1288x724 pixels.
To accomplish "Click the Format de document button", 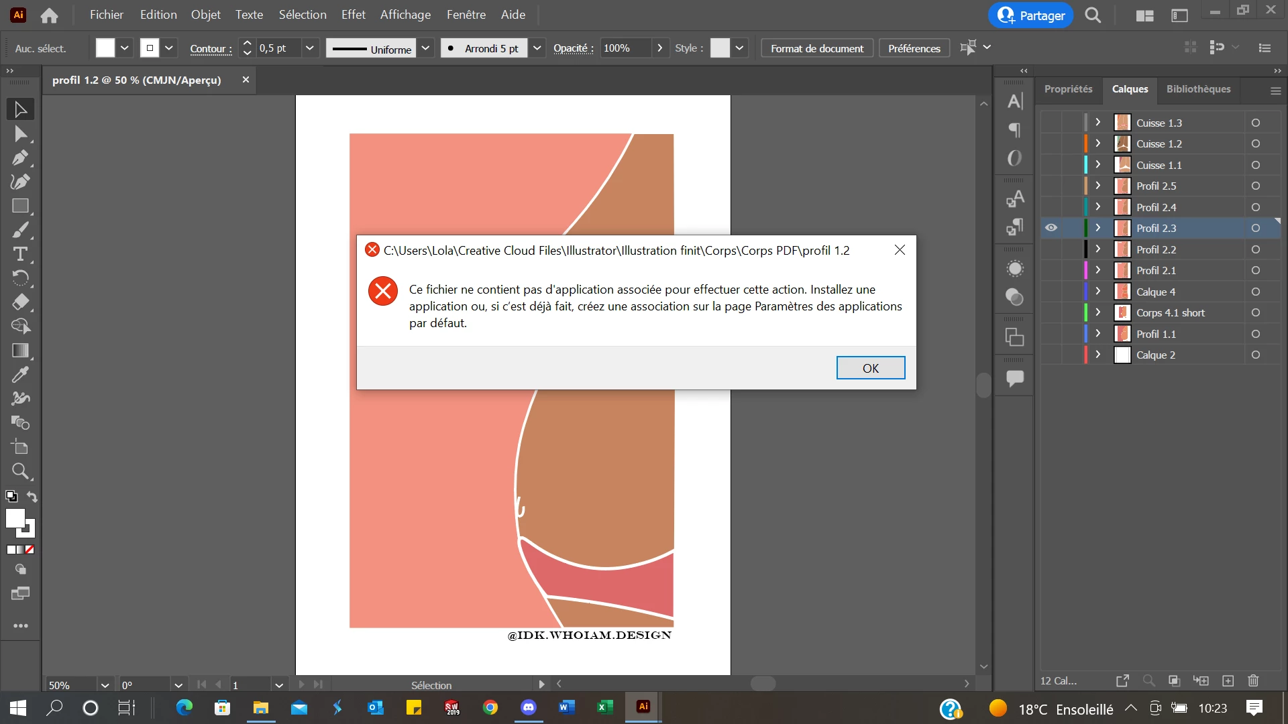I will click(x=816, y=48).
